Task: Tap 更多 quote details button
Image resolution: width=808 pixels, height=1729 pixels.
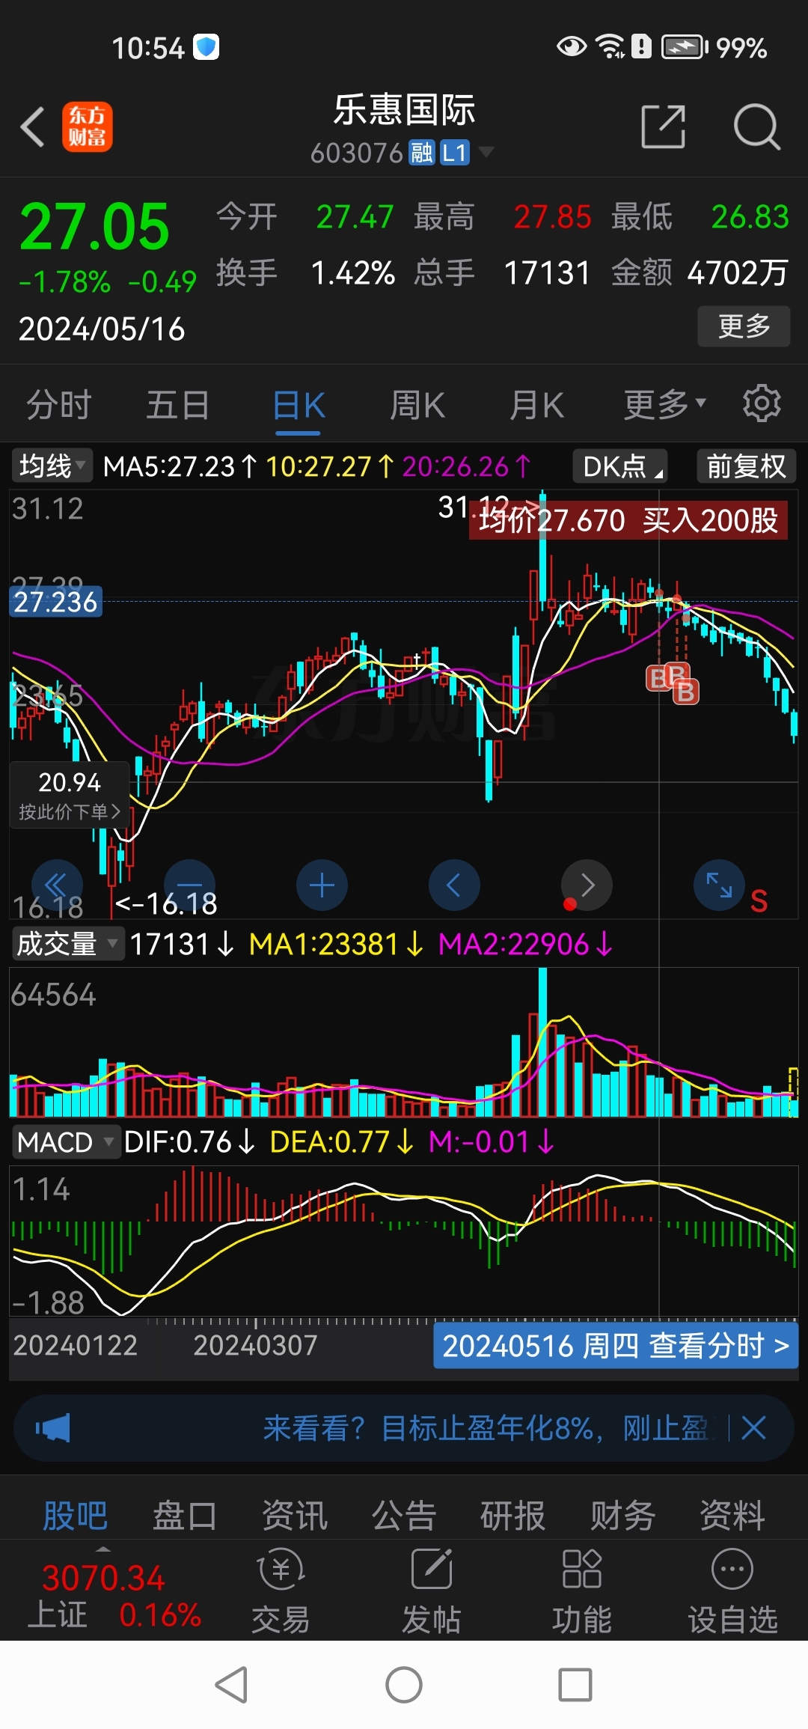Action: point(744,326)
